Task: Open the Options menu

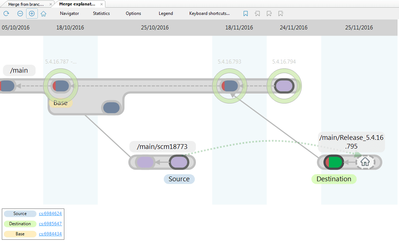Action: (133, 13)
